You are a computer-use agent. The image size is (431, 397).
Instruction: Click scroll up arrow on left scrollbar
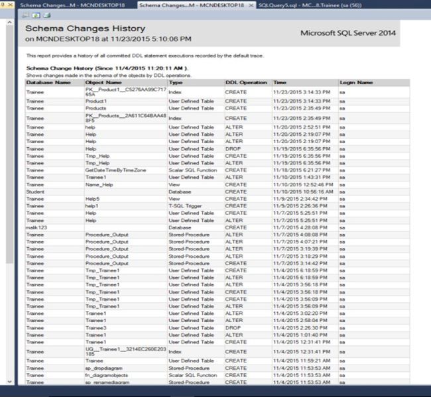click(10, 23)
